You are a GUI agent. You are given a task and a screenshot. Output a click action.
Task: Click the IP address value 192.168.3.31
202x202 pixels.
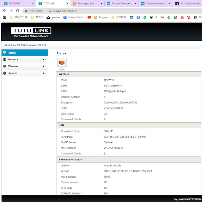(111, 137)
